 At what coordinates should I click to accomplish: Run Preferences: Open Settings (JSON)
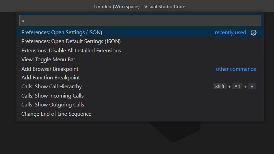(62, 33)
